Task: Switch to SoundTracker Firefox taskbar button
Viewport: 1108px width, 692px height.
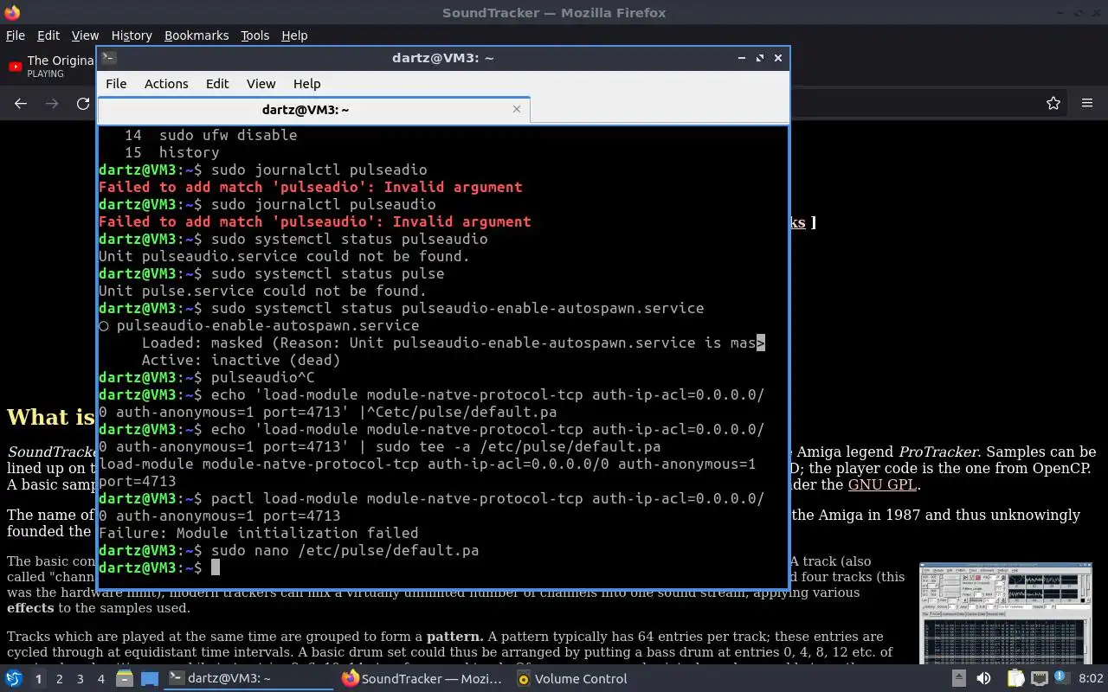Action: [423, 679]
